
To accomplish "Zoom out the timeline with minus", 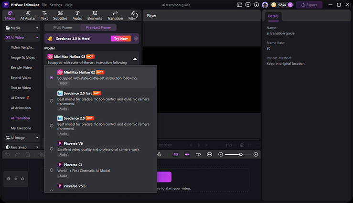I will pos(221,154).
